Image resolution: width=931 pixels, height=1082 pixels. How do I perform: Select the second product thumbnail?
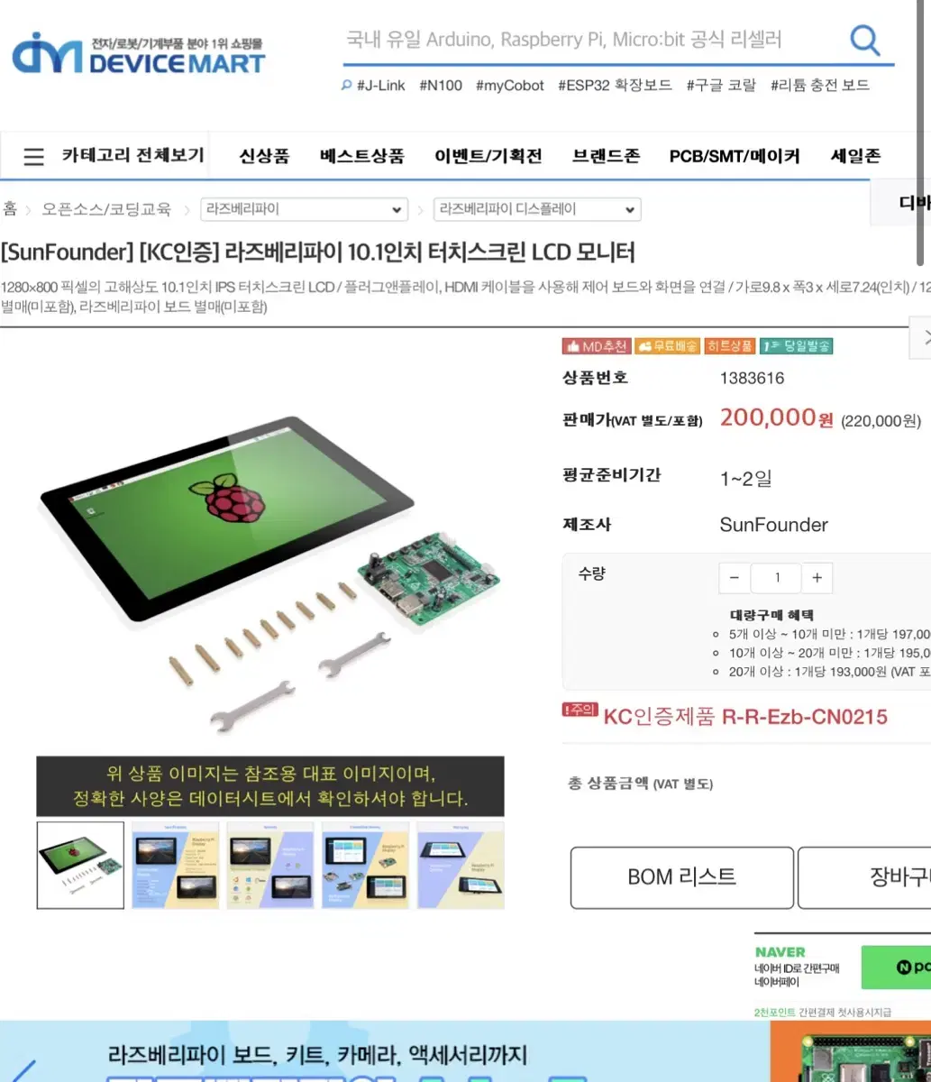[176, 865]
